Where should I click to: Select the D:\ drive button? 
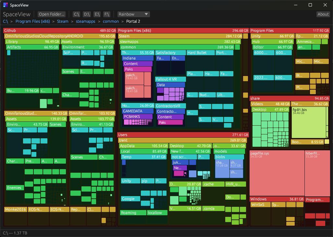(86, 14)
